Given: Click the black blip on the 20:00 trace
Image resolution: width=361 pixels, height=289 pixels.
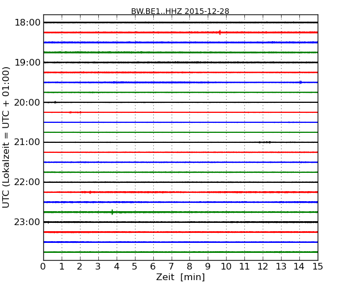Looking at the screenshot, I should (55, 102).
